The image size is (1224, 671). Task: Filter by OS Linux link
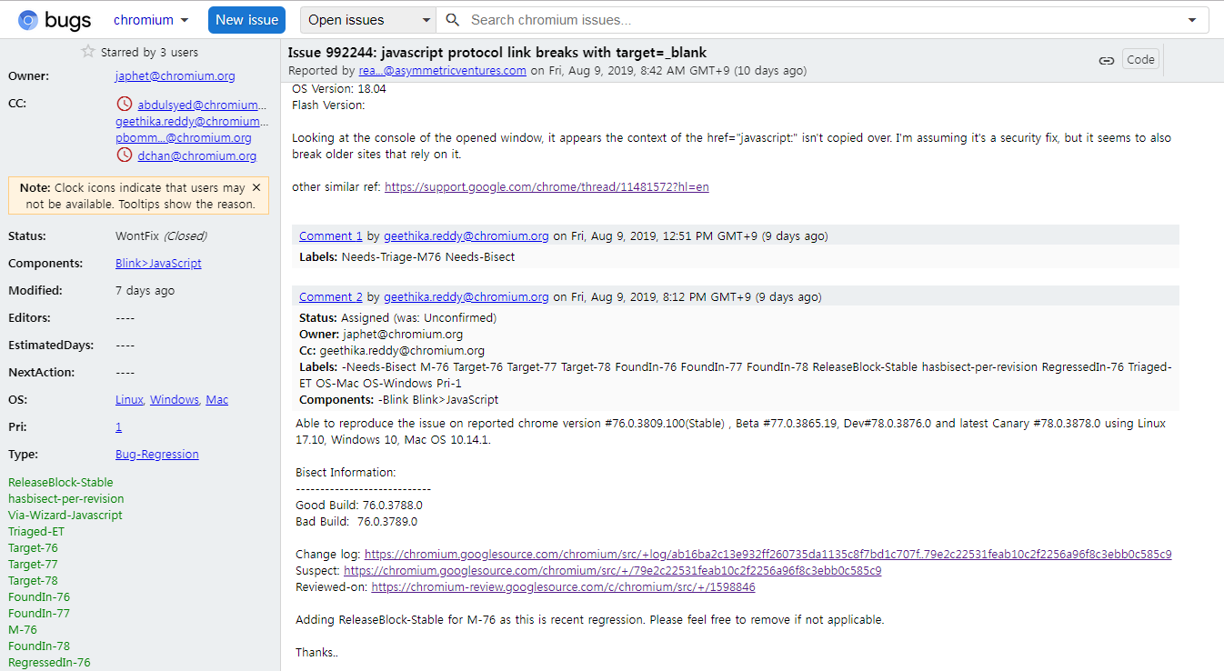[129, 400]
